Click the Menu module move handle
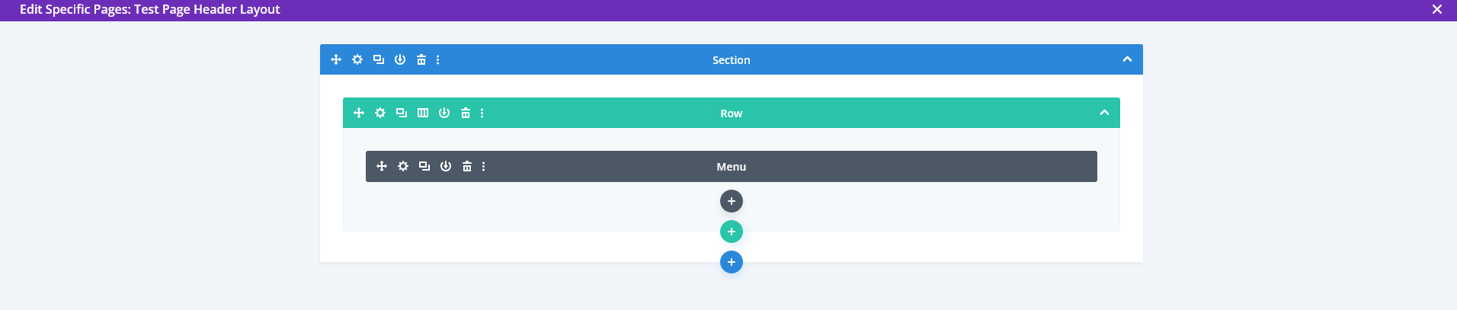Screen dimensions: 1457x310 click(382, 166)
